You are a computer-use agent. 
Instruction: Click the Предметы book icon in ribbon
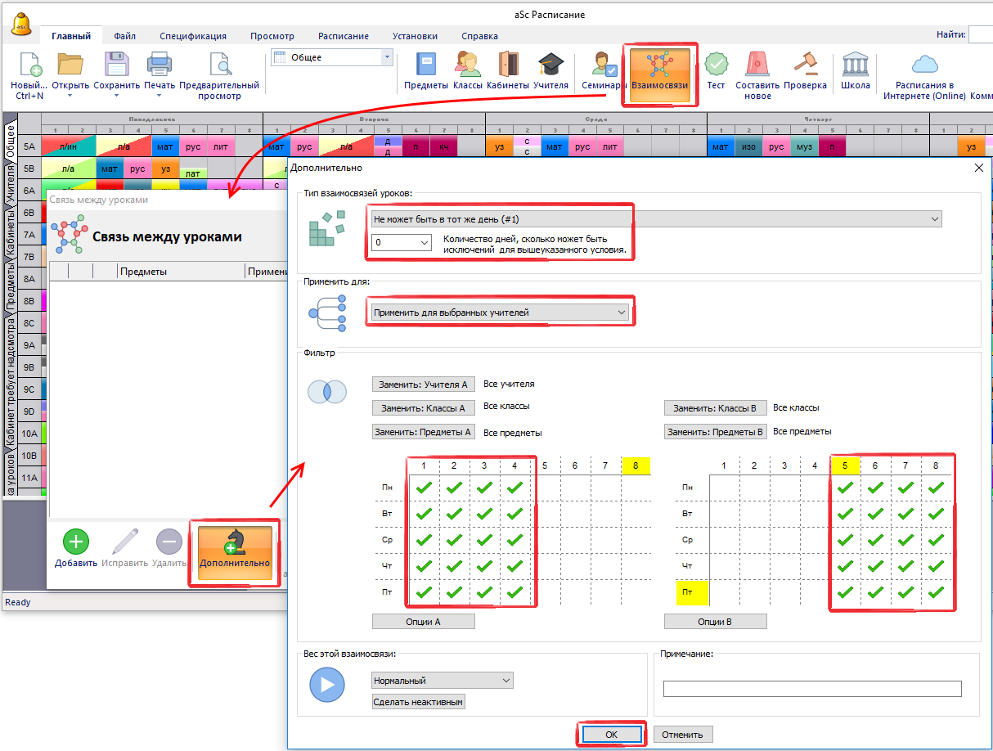coord(426,65)
